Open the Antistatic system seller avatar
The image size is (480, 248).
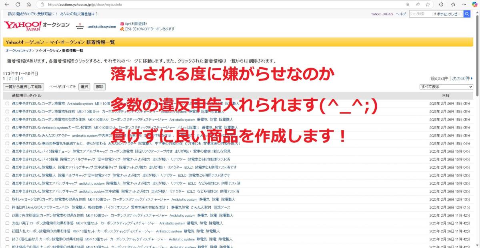tap(79, 26)
